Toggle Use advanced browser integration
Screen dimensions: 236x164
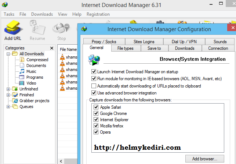[94, 93]
